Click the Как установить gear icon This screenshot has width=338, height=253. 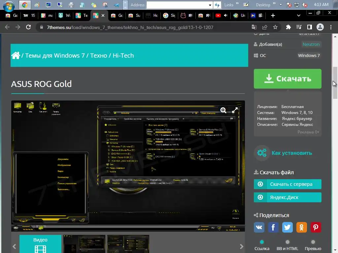coord(262,153)
